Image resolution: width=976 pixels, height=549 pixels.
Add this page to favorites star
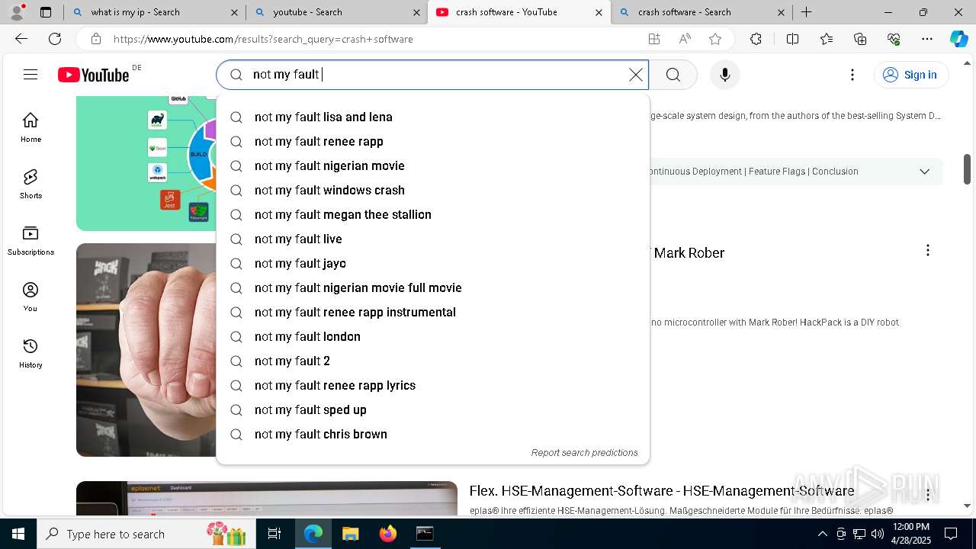[x=715, y=39]
